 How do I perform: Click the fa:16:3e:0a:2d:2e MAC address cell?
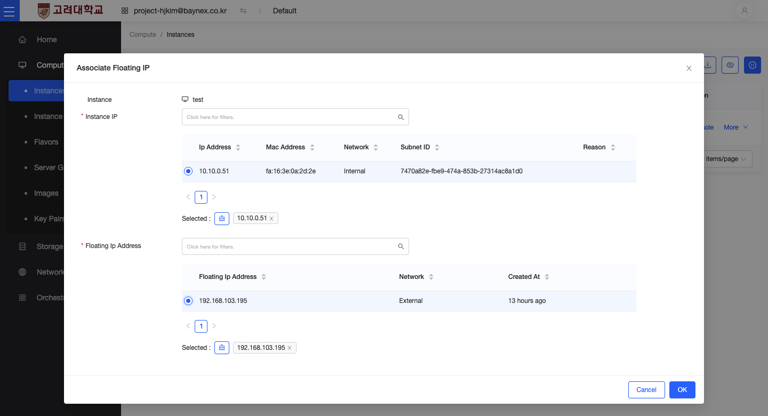[291, 171]
